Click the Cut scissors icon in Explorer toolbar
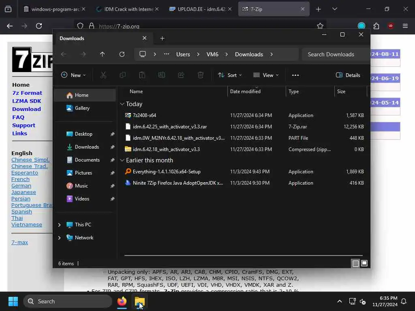This screenshot has width=415, height=311. [x=103, y=75]
